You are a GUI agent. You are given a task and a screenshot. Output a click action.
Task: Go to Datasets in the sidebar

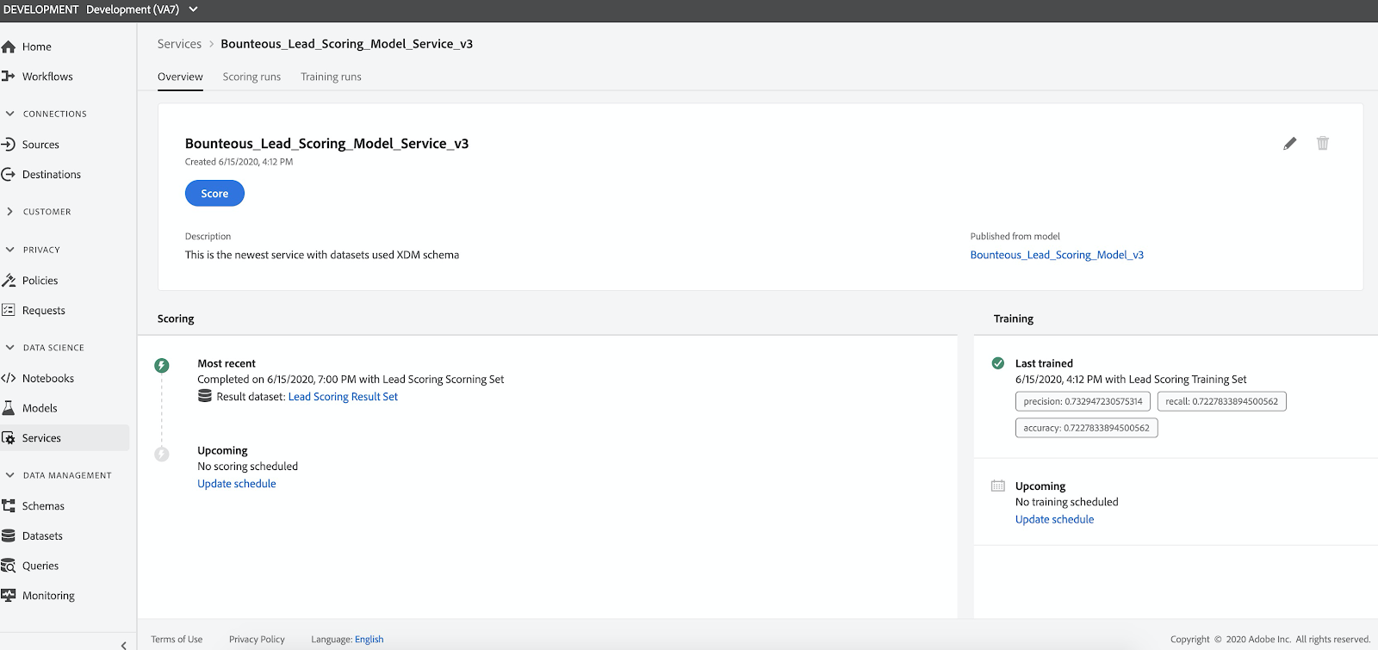click(x=42, y=535)
